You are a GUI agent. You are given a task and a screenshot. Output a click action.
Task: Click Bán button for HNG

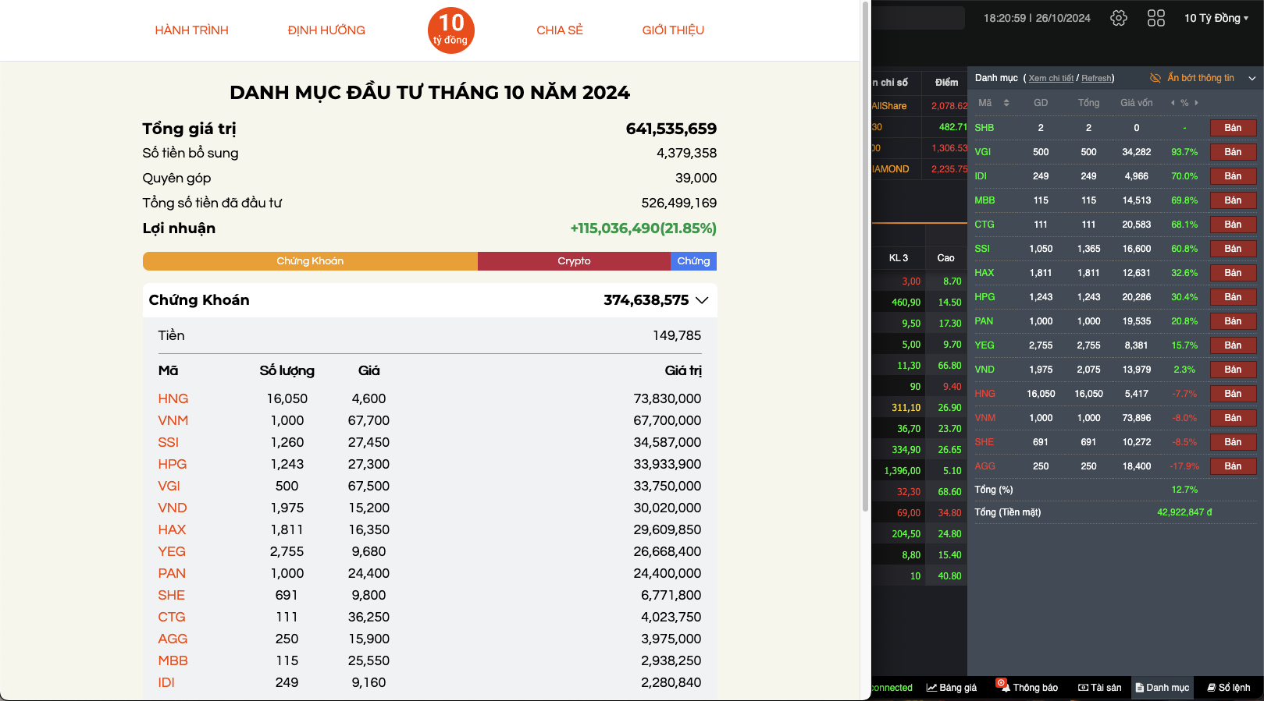(x=1233, y=394)
